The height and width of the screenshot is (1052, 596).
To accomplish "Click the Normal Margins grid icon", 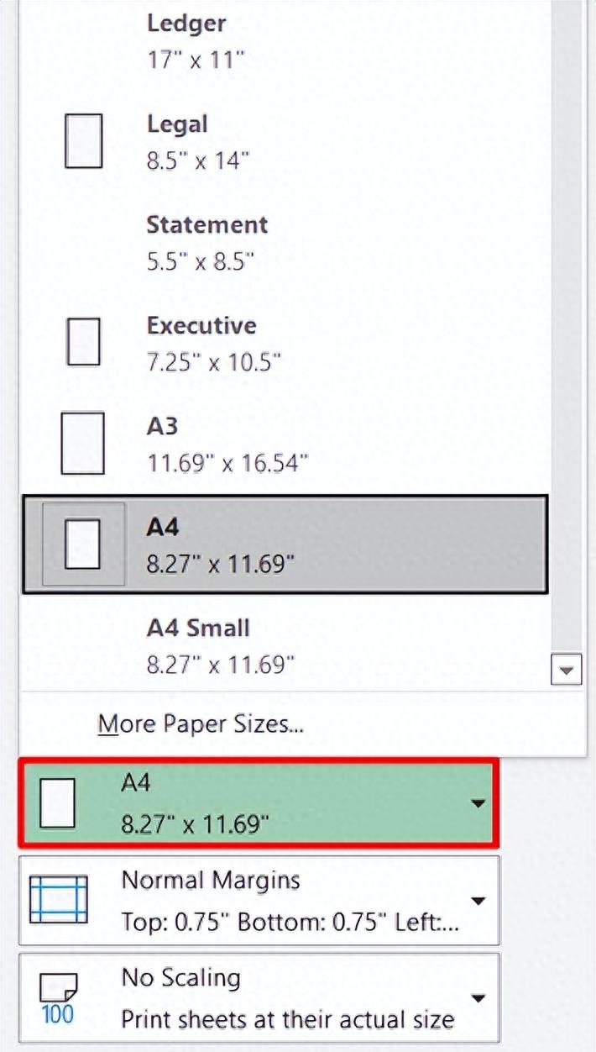I will pyautogui.click(x=58, y=900).
